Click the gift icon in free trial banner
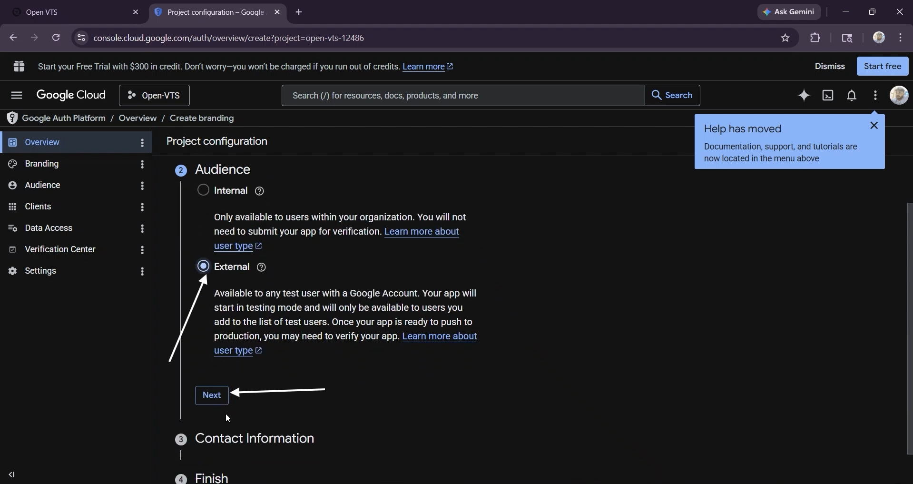913x484 pixels. click(x=19, y=66)
